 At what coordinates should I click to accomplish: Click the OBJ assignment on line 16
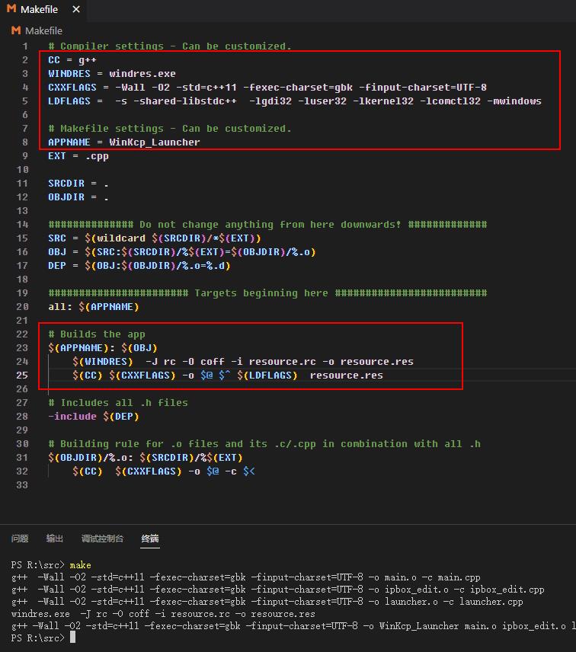182,252
